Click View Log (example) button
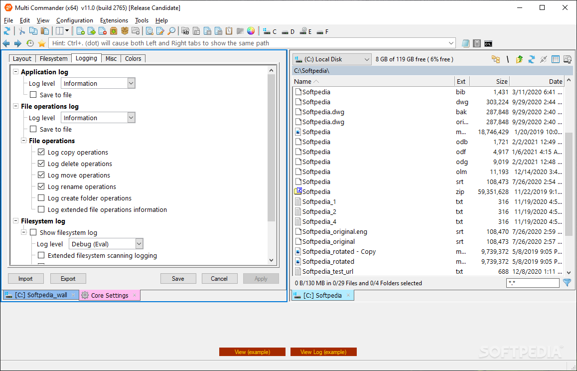Viewport: 577px width, 371px height. click(x=323, y=352)
